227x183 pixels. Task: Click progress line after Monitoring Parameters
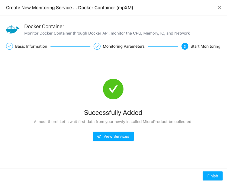(163, 46)
